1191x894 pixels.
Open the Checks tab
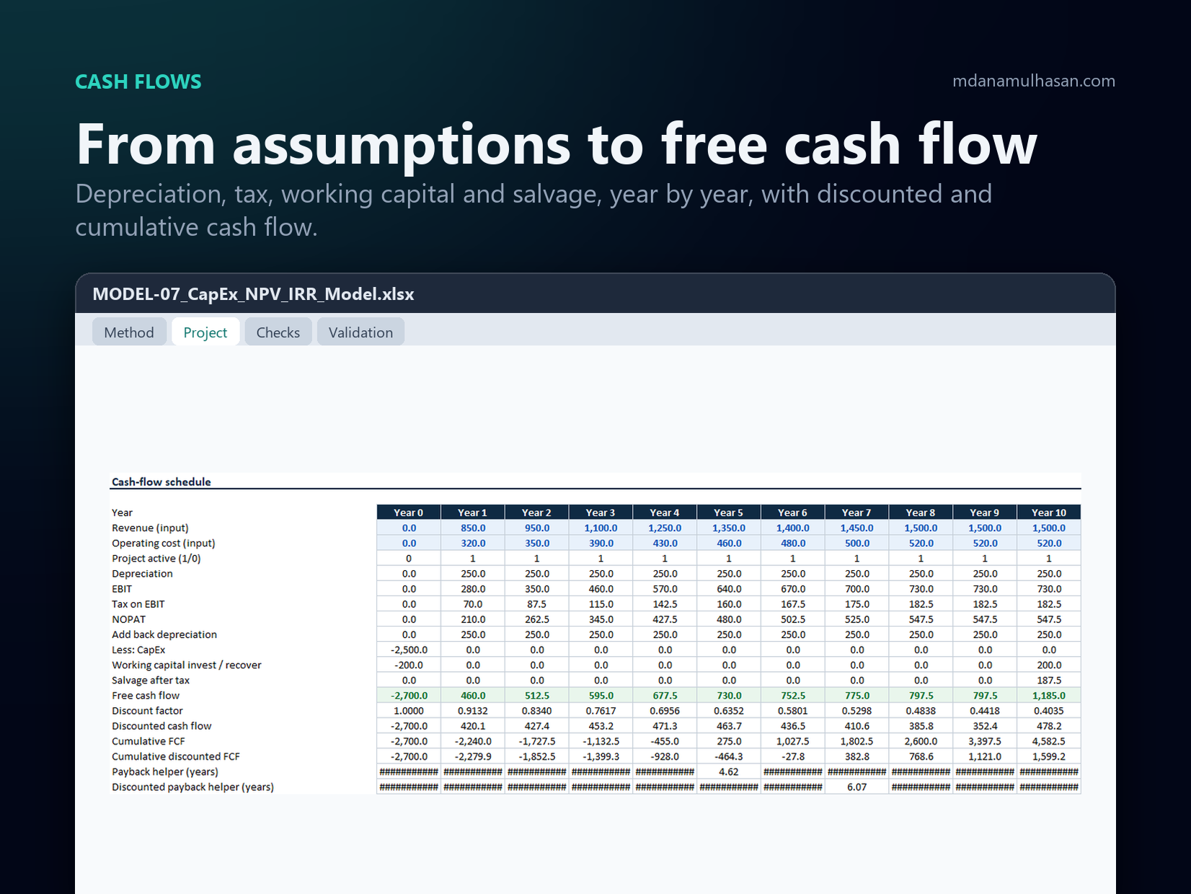pyautogui.click(x=278, y=332)
